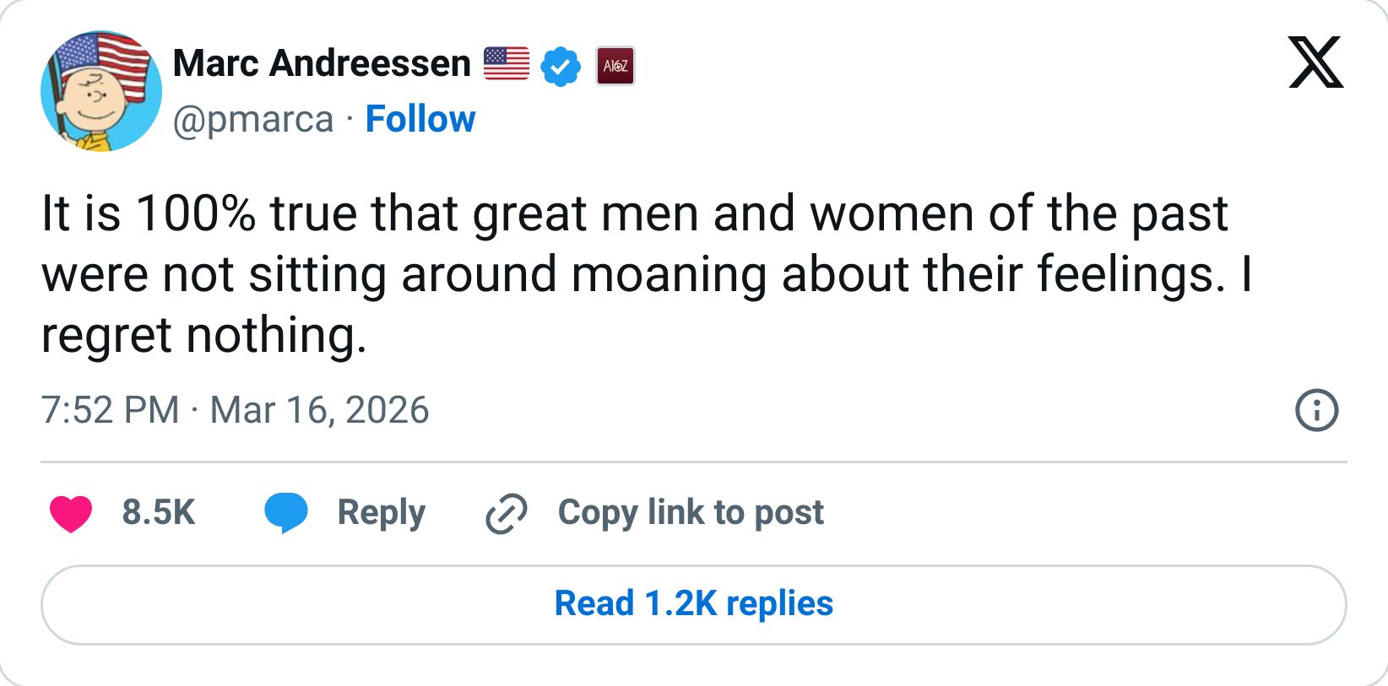Click the copy link chain icon

click(507, 512)
